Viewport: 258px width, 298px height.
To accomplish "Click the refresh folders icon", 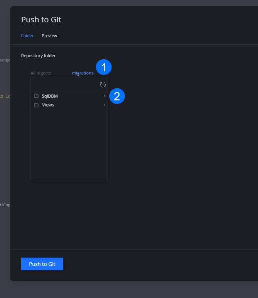I will click(103, 85).
